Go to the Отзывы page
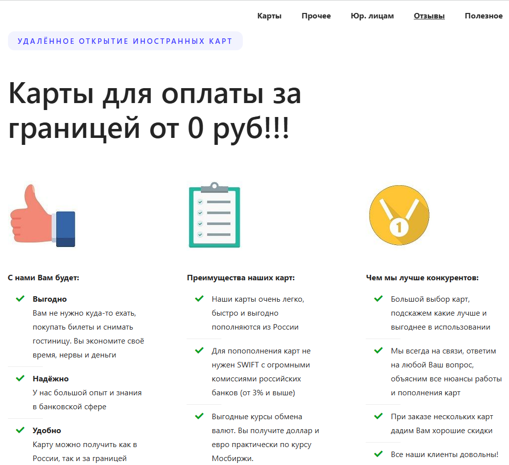Image resolution: width=509 pixels, height=465 pixels. click(x=429, y=16)
